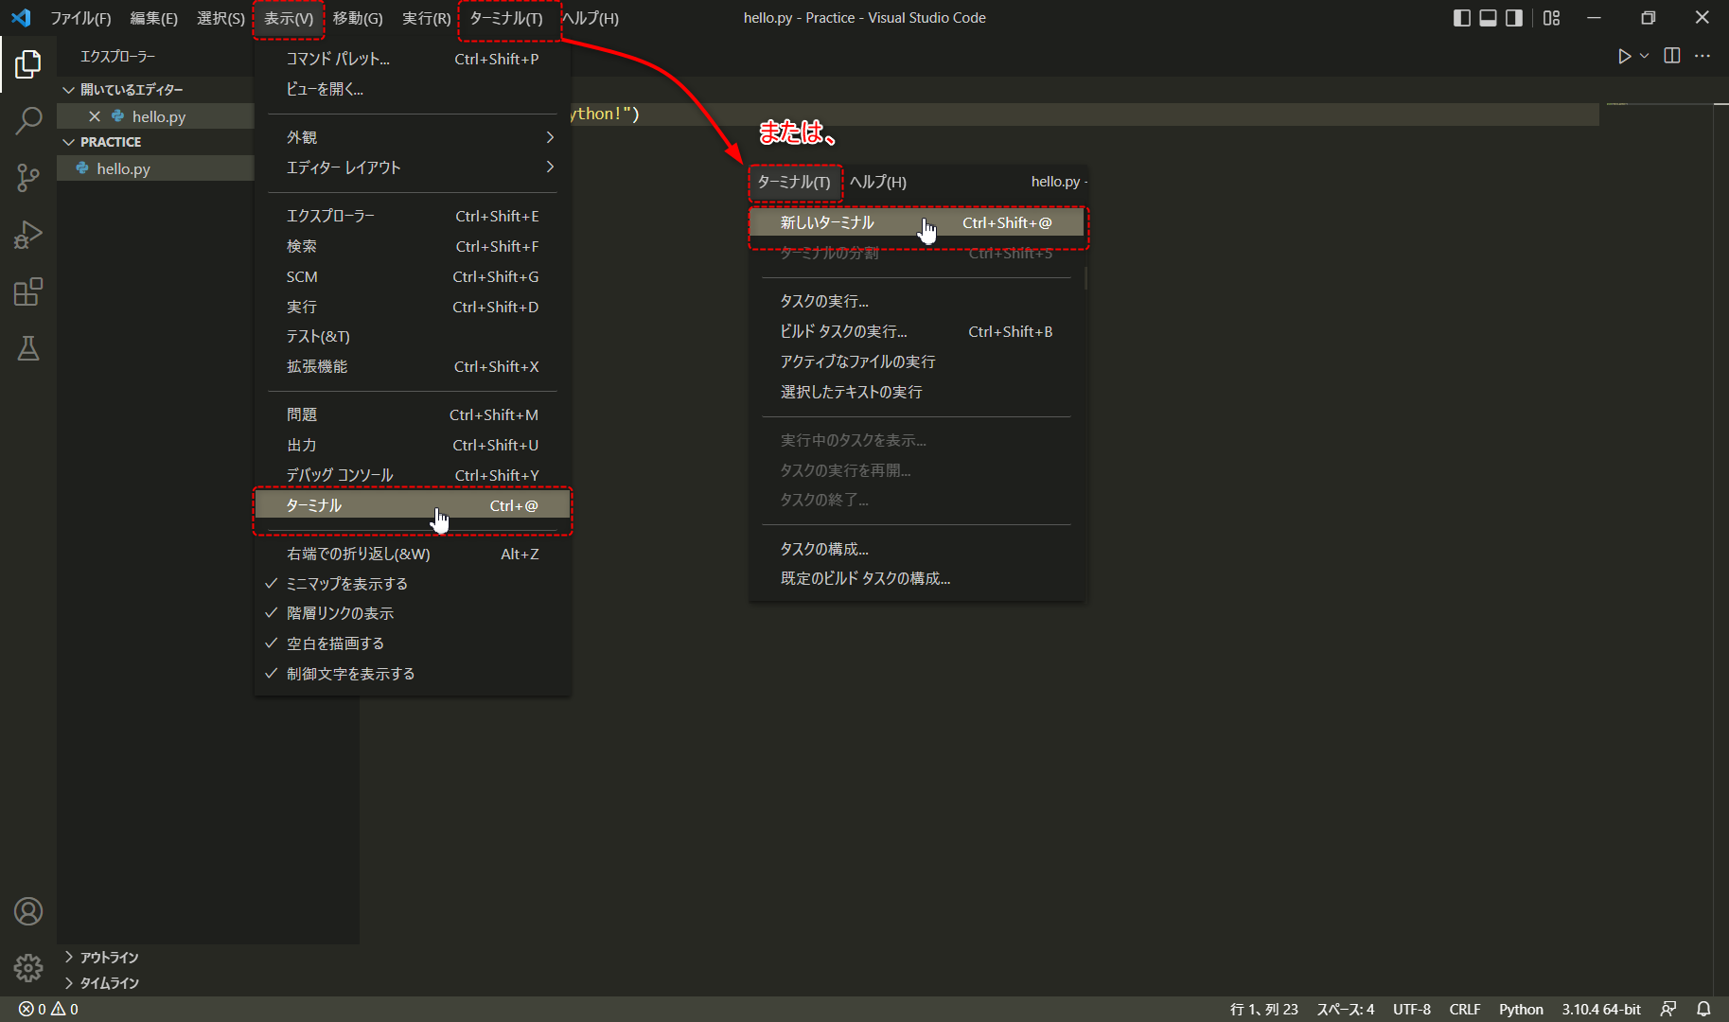Viewport: 1729px width, 1022px height.
Task: Select テスト(&T) in the 表示 menu
Action: (x=413, y=336)
